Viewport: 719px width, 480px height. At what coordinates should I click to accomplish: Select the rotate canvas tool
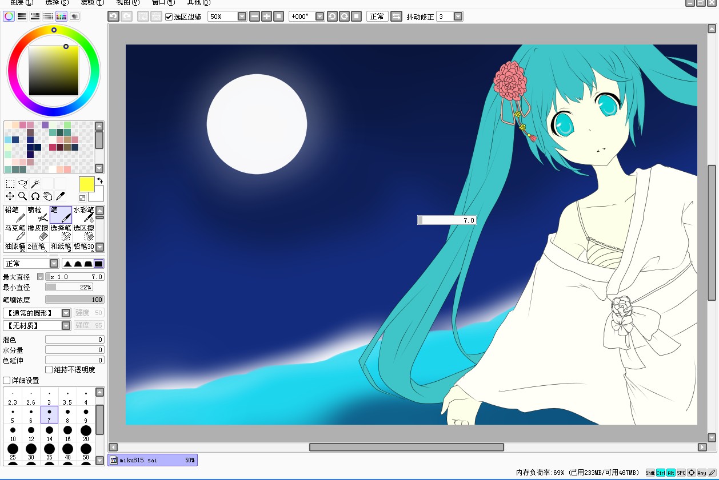35,196
